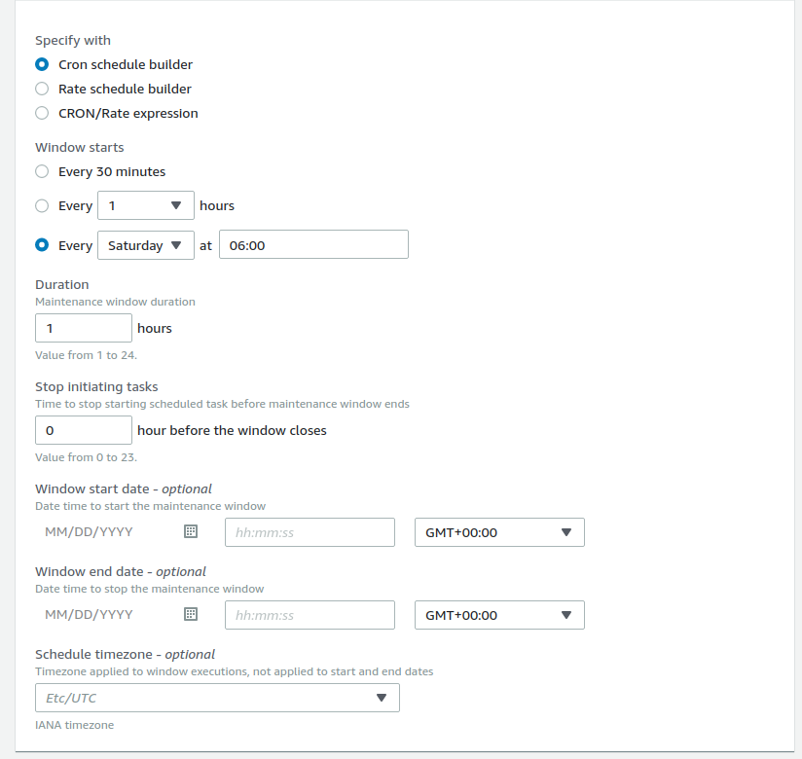Expand the Window start date GMT+00:00 dropdown
Image resolution: width=802 pixels, height=759 pixels.
(499, 532)
